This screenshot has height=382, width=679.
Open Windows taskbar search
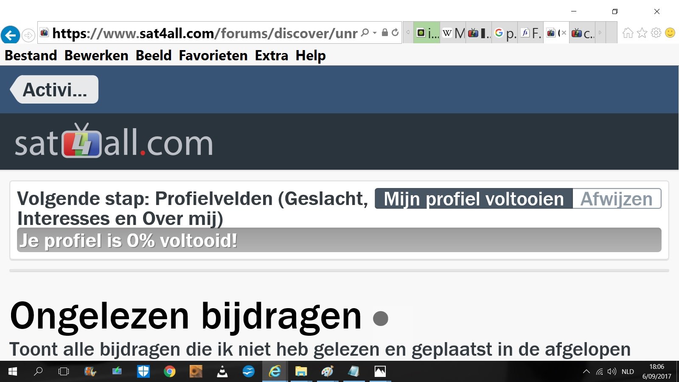point(38,372)
